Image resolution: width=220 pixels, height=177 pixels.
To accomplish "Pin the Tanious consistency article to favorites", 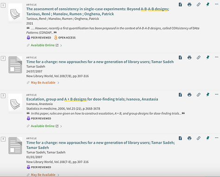I will coord(208,5).
